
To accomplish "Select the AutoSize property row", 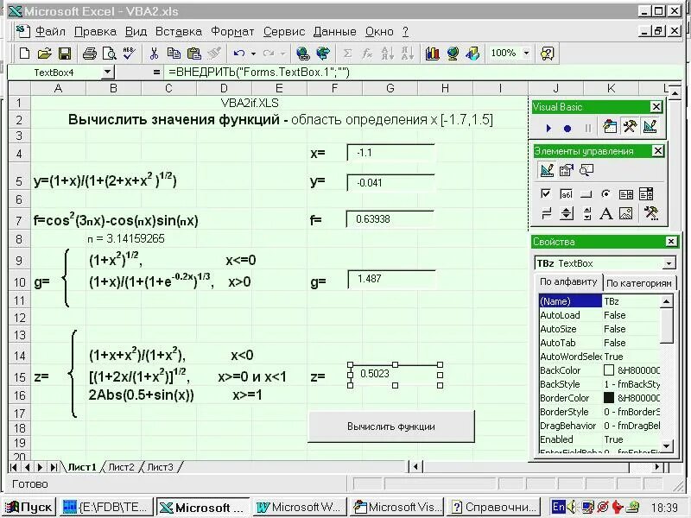I will tap(599, 329).
